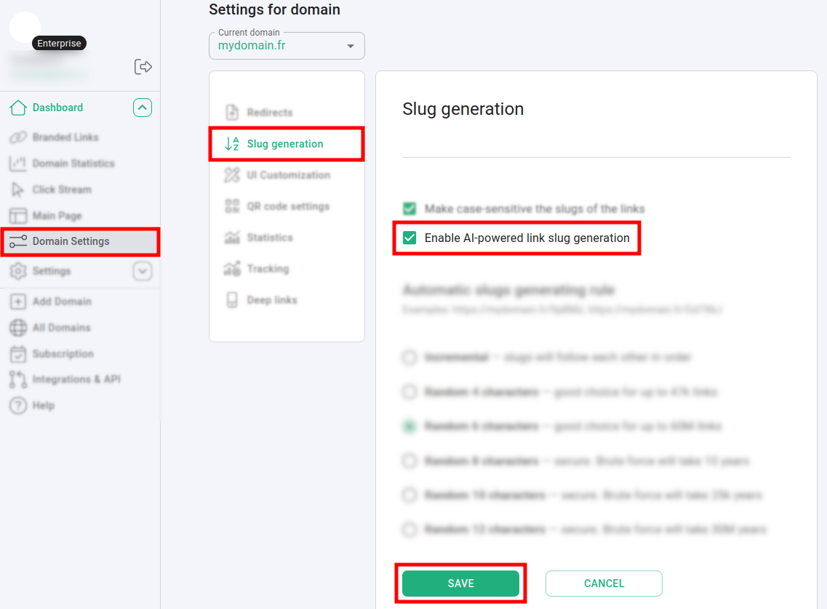Select the Incremental slug radio option
This screenshot has height=609, width=827.
[x=410, y=358]
